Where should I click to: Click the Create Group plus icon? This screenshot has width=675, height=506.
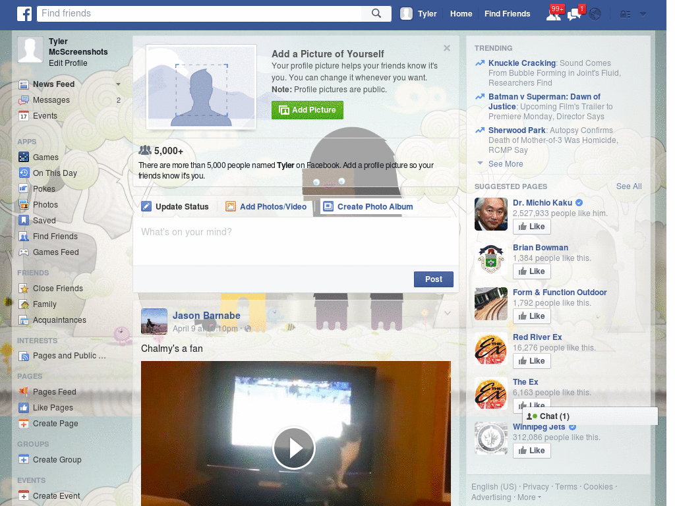(24, 459)
